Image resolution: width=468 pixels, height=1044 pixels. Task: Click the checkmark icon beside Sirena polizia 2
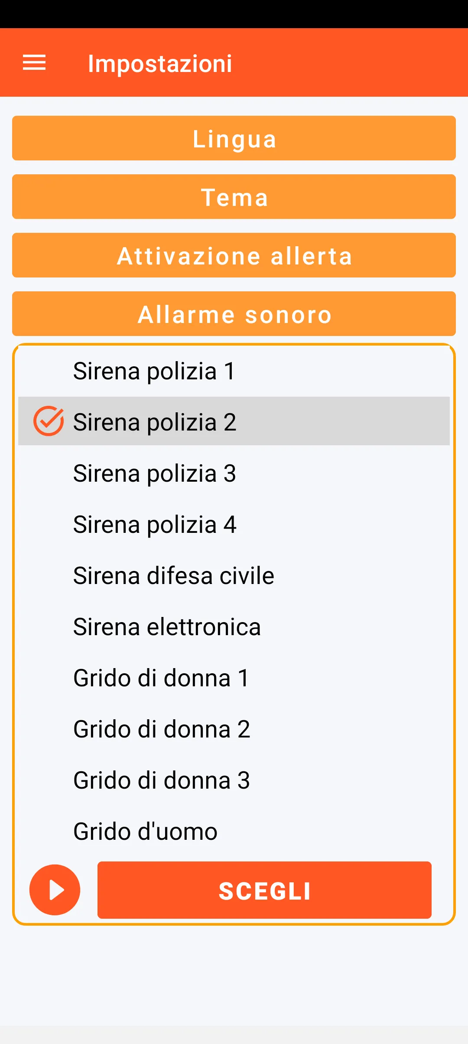point(49,421)
